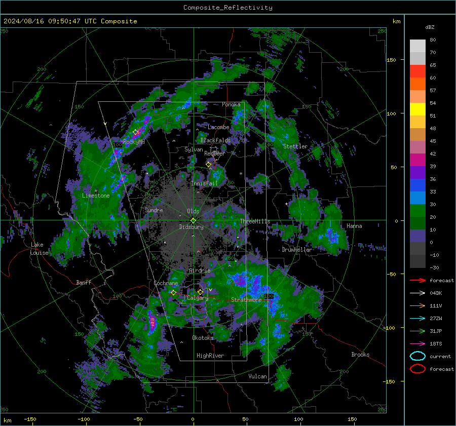Screen dimensions: 456x426
Task: Click the Sylvan label on map
Action: click(x=194, y=149)
